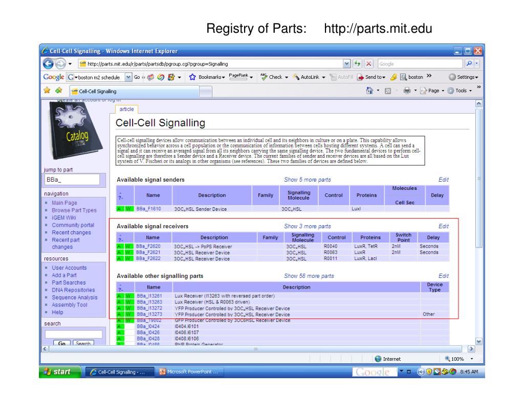This screenshot has width=524, height=393.
Task: Click the vertical scrollbar down arrow
Action: coord(478,341)
